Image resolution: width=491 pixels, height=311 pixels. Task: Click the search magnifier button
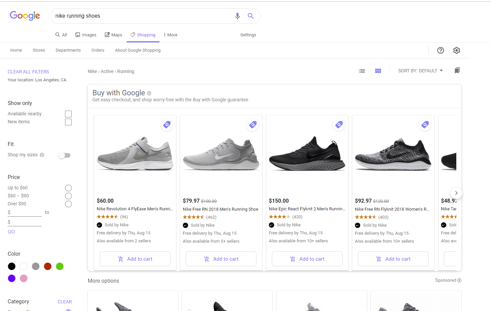click(251, 16)
